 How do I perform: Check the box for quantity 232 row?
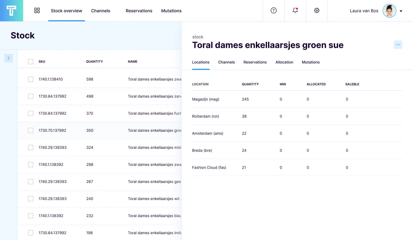[x=31, y=216]
